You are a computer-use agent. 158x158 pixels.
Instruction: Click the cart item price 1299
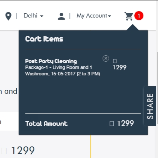pos(119,67)
